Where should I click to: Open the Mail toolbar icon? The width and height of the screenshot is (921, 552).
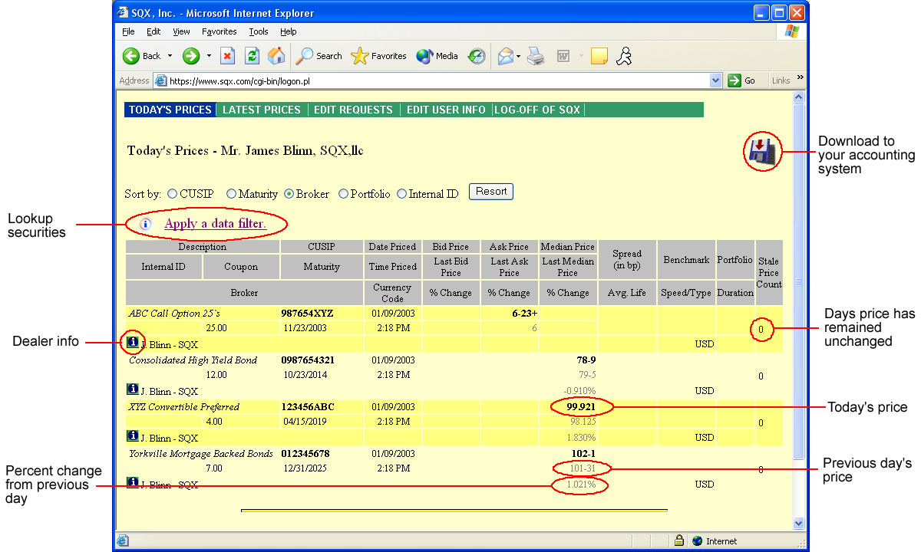click(505, 56)
